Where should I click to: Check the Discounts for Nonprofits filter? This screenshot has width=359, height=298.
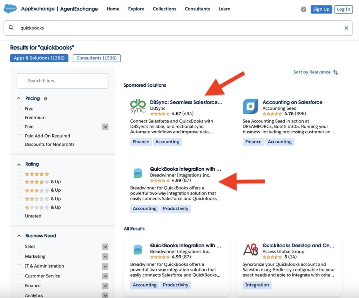point(19,144)
